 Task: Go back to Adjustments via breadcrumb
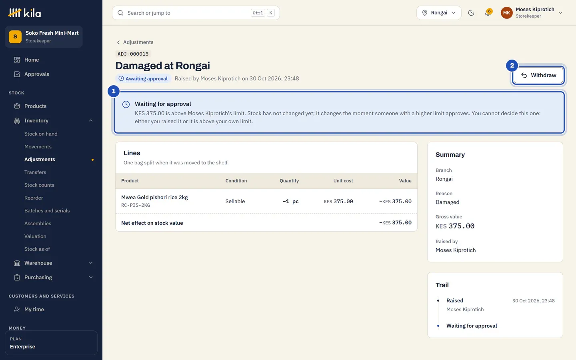tap(135, 42)
